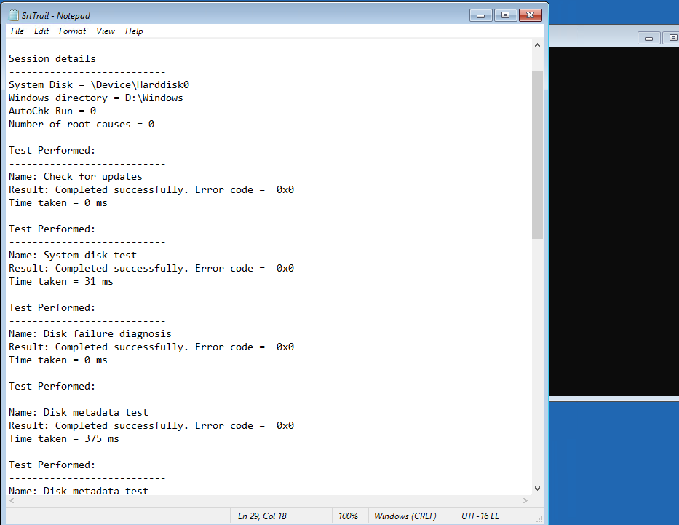The height and width of the screenshot is (525, 679).
Task: Click the 'Windows directory = D:\Windows' line
Action: coord(96,98)
